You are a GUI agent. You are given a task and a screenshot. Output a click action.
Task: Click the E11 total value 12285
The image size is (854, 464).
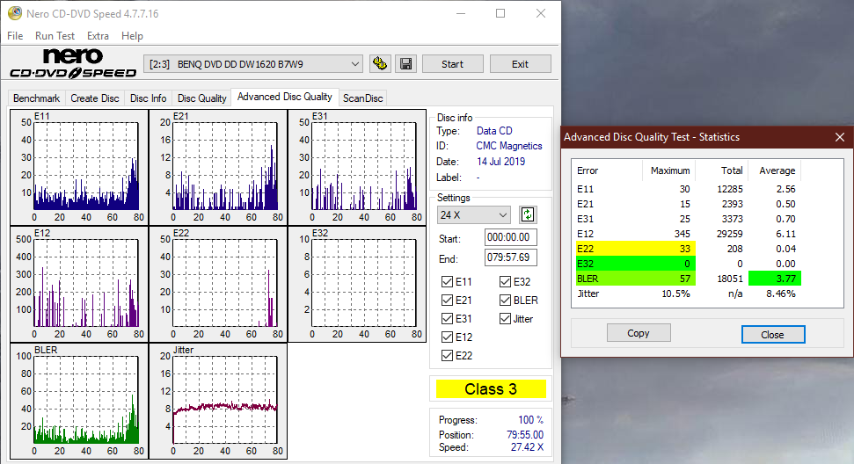pyautogui.click(x=730, y=189)
